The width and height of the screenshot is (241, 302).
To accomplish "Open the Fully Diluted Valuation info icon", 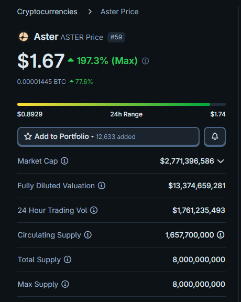I will (102, 186).
